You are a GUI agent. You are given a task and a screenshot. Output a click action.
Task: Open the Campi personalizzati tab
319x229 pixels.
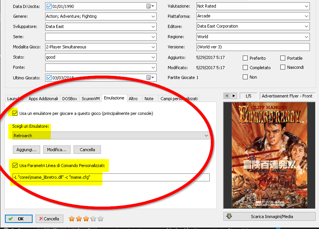click(x=179, y=99)
